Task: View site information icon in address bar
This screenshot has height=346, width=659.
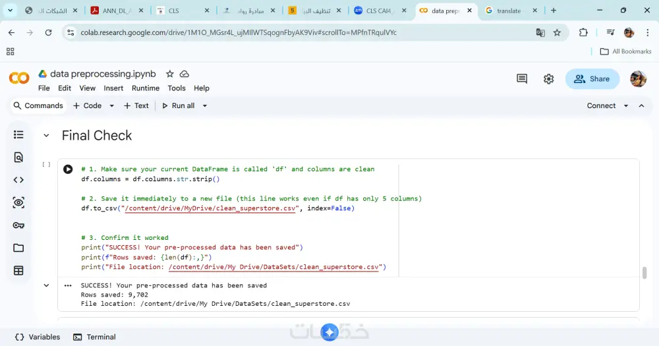Action: coord(71,32)
